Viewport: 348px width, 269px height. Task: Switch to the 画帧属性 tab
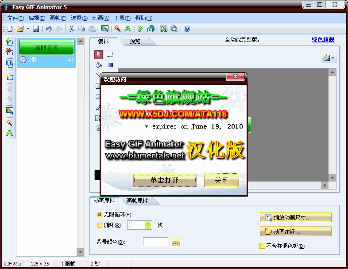click(138, 201)
